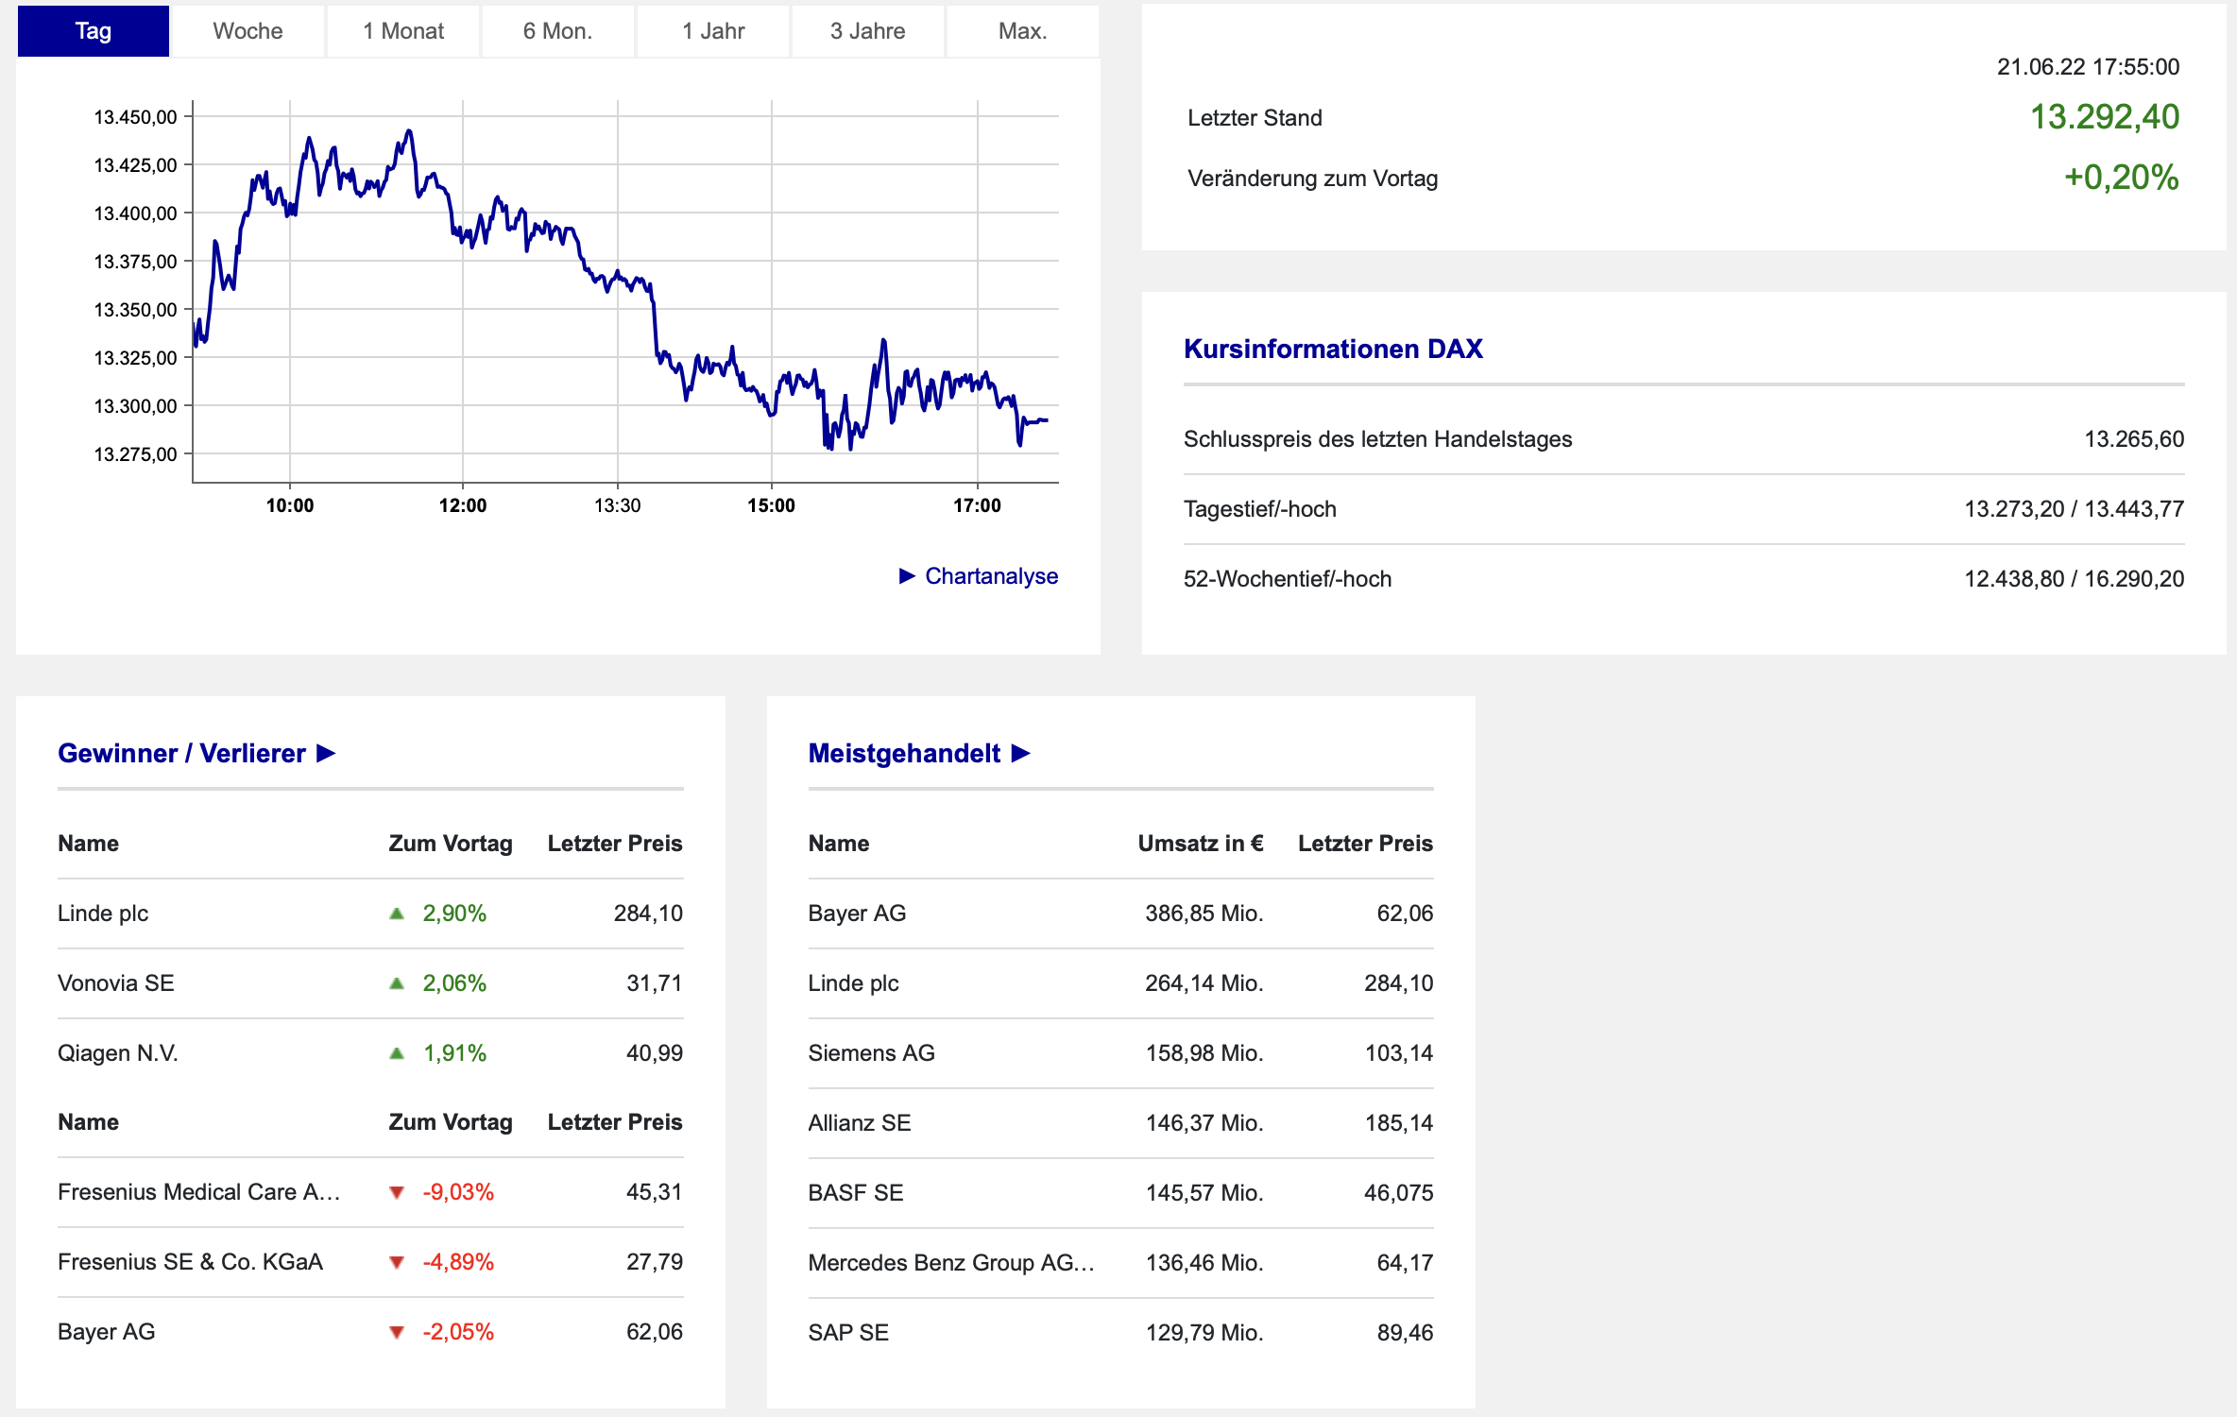This screenshot has height=1417, width=2237.
Task: Open Qiagen N.V. stock
Action: pyautogui.click(x=118, y=1053)
